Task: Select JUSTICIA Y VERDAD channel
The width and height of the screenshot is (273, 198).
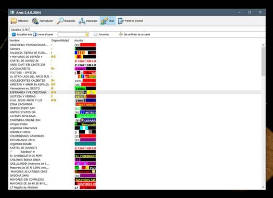Action: click(23, 97)
